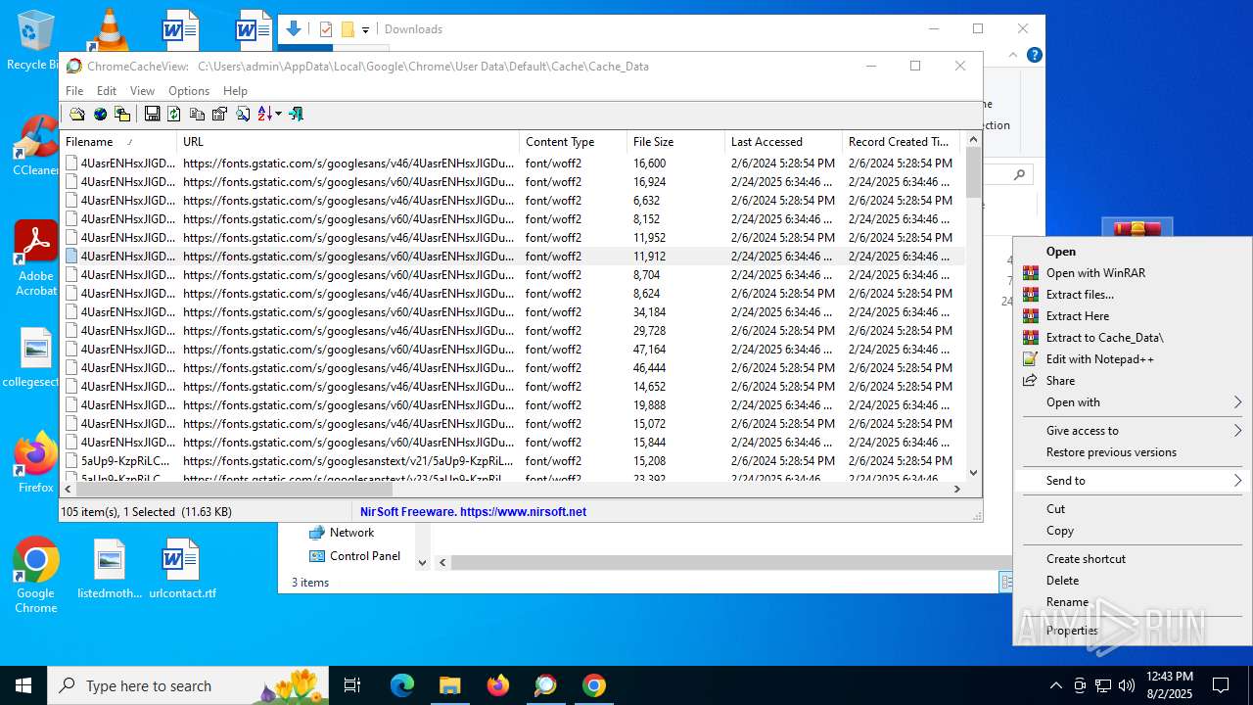Choose Extract Here in context menu
The width and height of the screenshot is (1253, 705).
[x=1133, y=316]
